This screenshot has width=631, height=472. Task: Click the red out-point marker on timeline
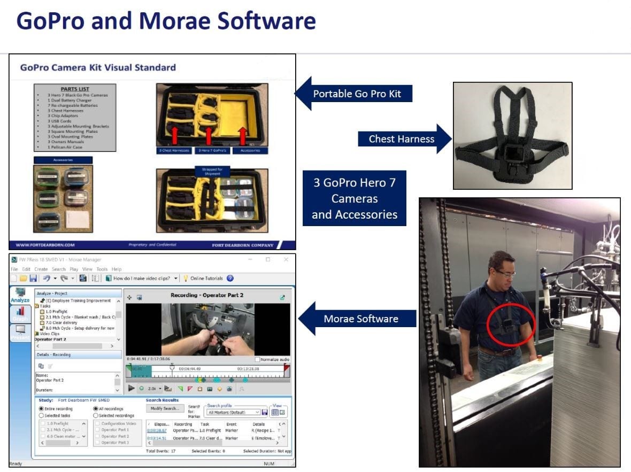[x=287, y=367]
